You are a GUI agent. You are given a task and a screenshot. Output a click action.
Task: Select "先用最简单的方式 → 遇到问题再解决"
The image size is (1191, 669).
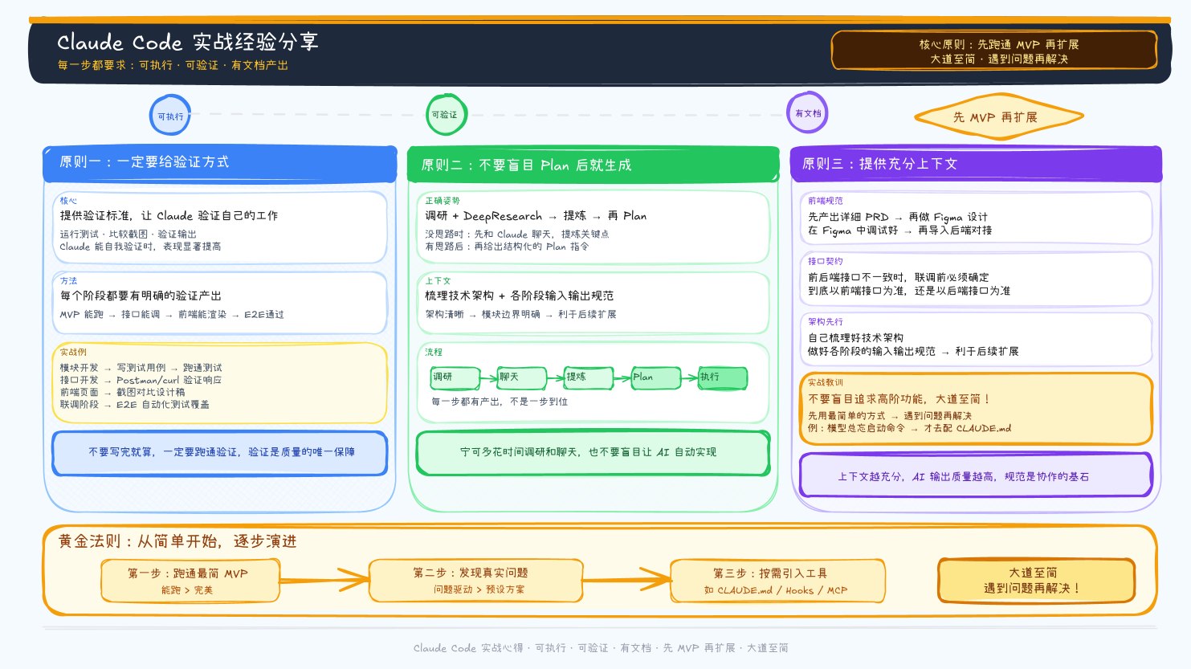click(x=890, y=416)
